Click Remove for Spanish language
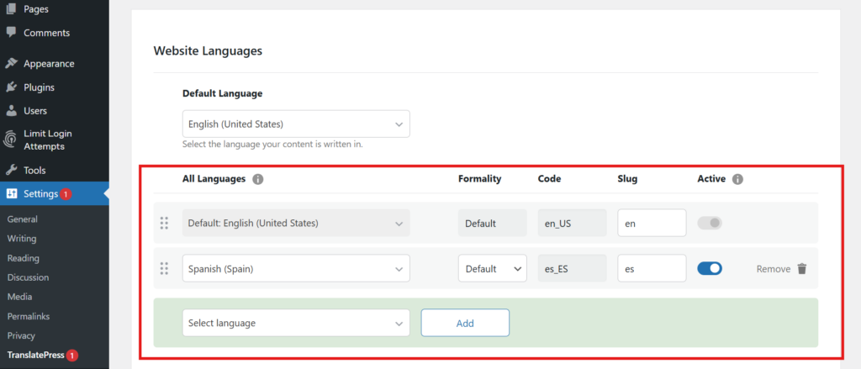The width and height of the screenshot is (861, 369). tap(774, 269)
